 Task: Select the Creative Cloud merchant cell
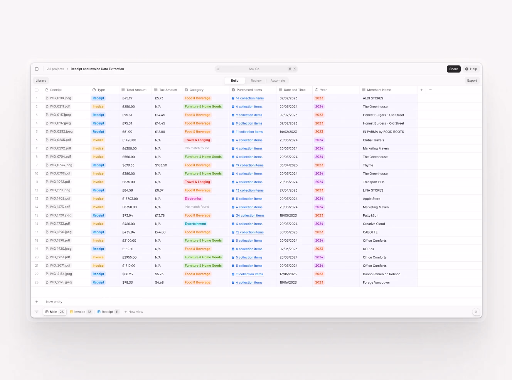388,224
